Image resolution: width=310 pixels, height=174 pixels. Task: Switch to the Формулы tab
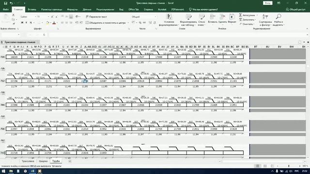72,10
